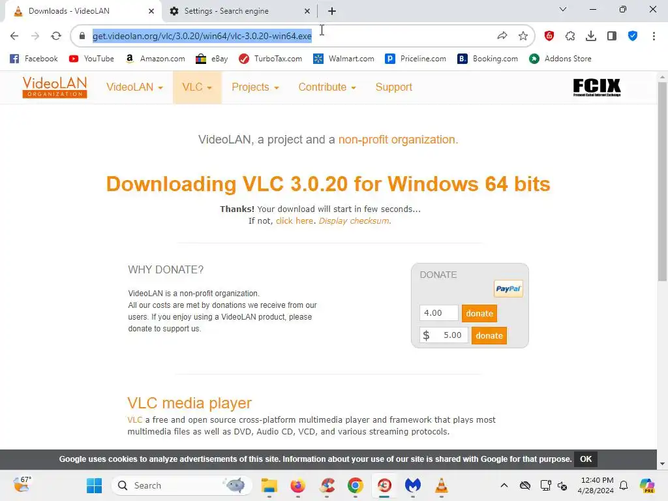Screen dimensions: 668x501
Task: Open the taskbar clock and date
Action: click(x=596, y=485)
